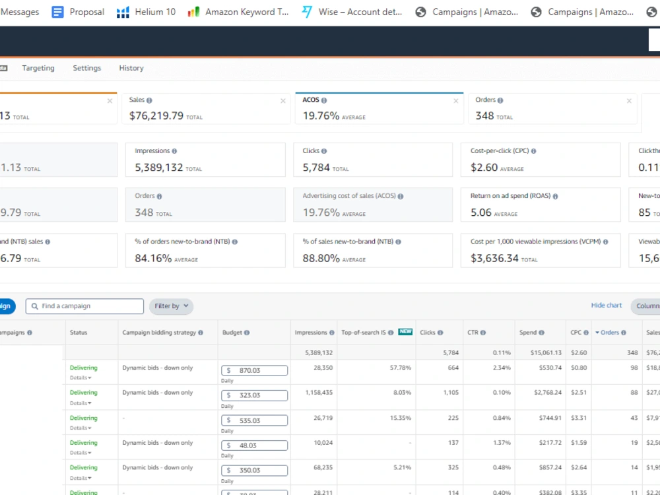Expand Details for $48.03 budget campaign

tap(81, 453)
